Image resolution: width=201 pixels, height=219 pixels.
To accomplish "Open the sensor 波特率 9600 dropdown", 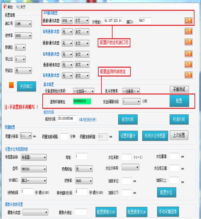I will tap(84, 181).
